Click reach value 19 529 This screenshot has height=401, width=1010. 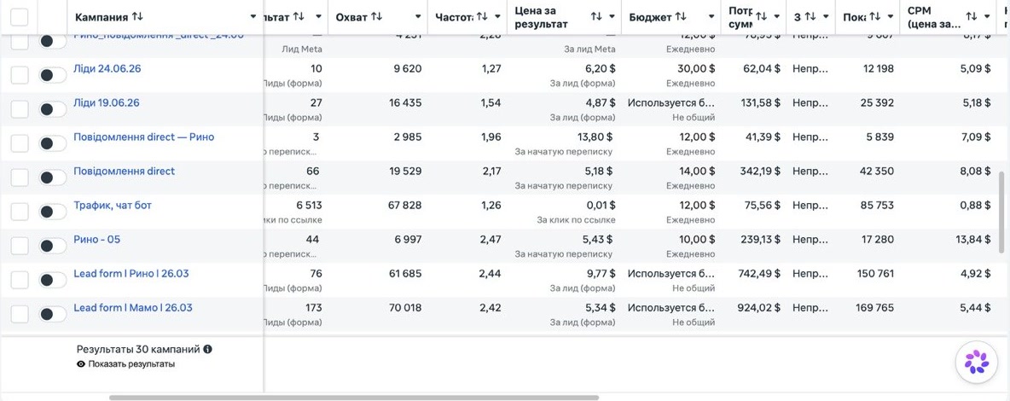[x=404, y=171]
